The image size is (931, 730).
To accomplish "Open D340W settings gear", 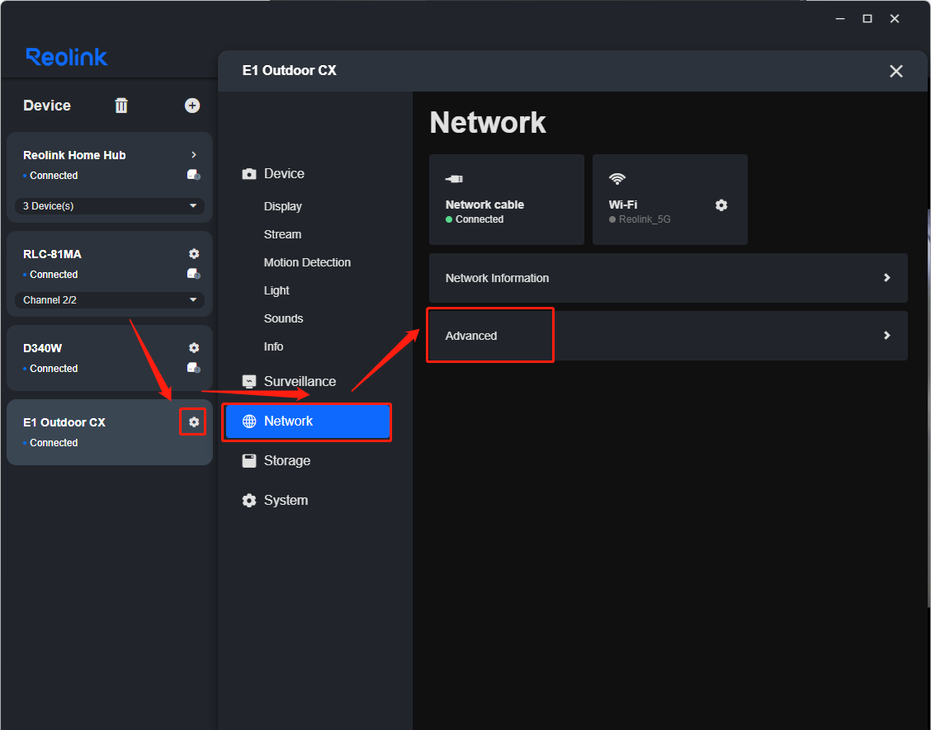I will (194, 348).
